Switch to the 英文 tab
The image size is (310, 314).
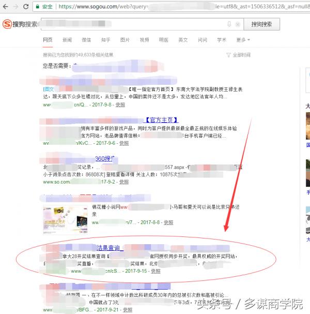coord(183,40)
